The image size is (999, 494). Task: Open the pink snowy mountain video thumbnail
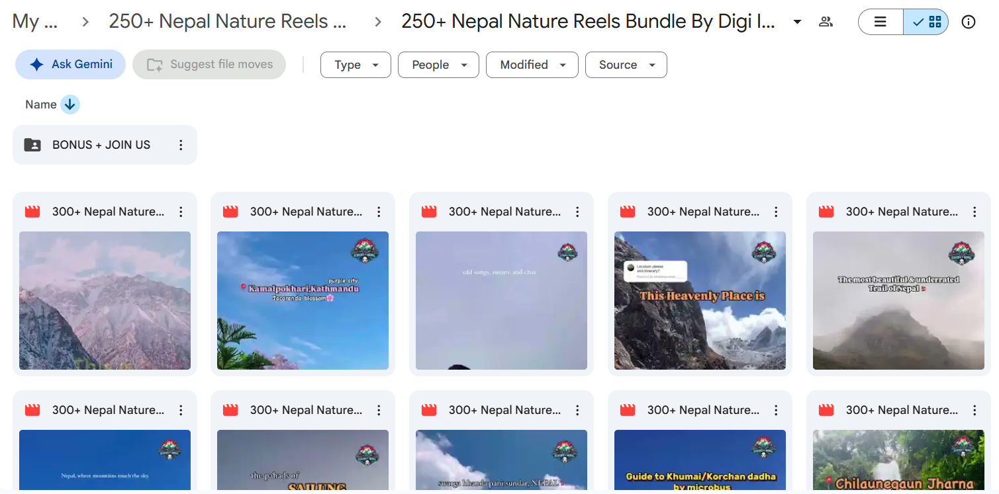click(105, 300)
